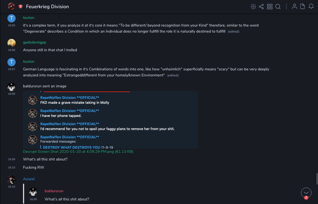Screen dimensions: 318x204
Task: Click the share icon in the header
Action: tap(261, 7)
